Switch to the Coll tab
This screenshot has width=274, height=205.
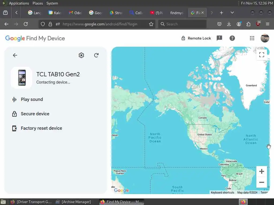(x=136, y=13)
